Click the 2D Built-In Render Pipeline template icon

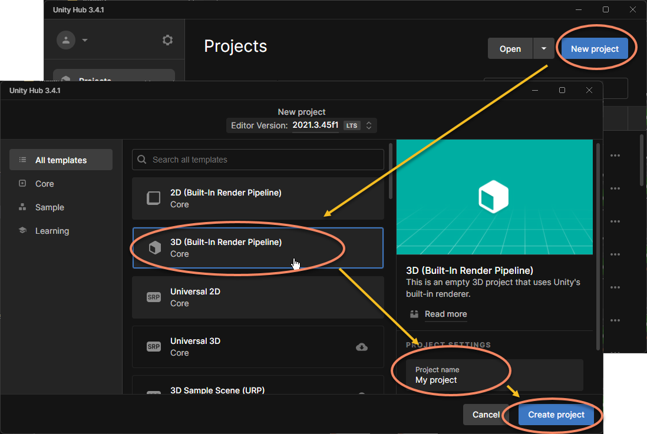coord(153,198)
